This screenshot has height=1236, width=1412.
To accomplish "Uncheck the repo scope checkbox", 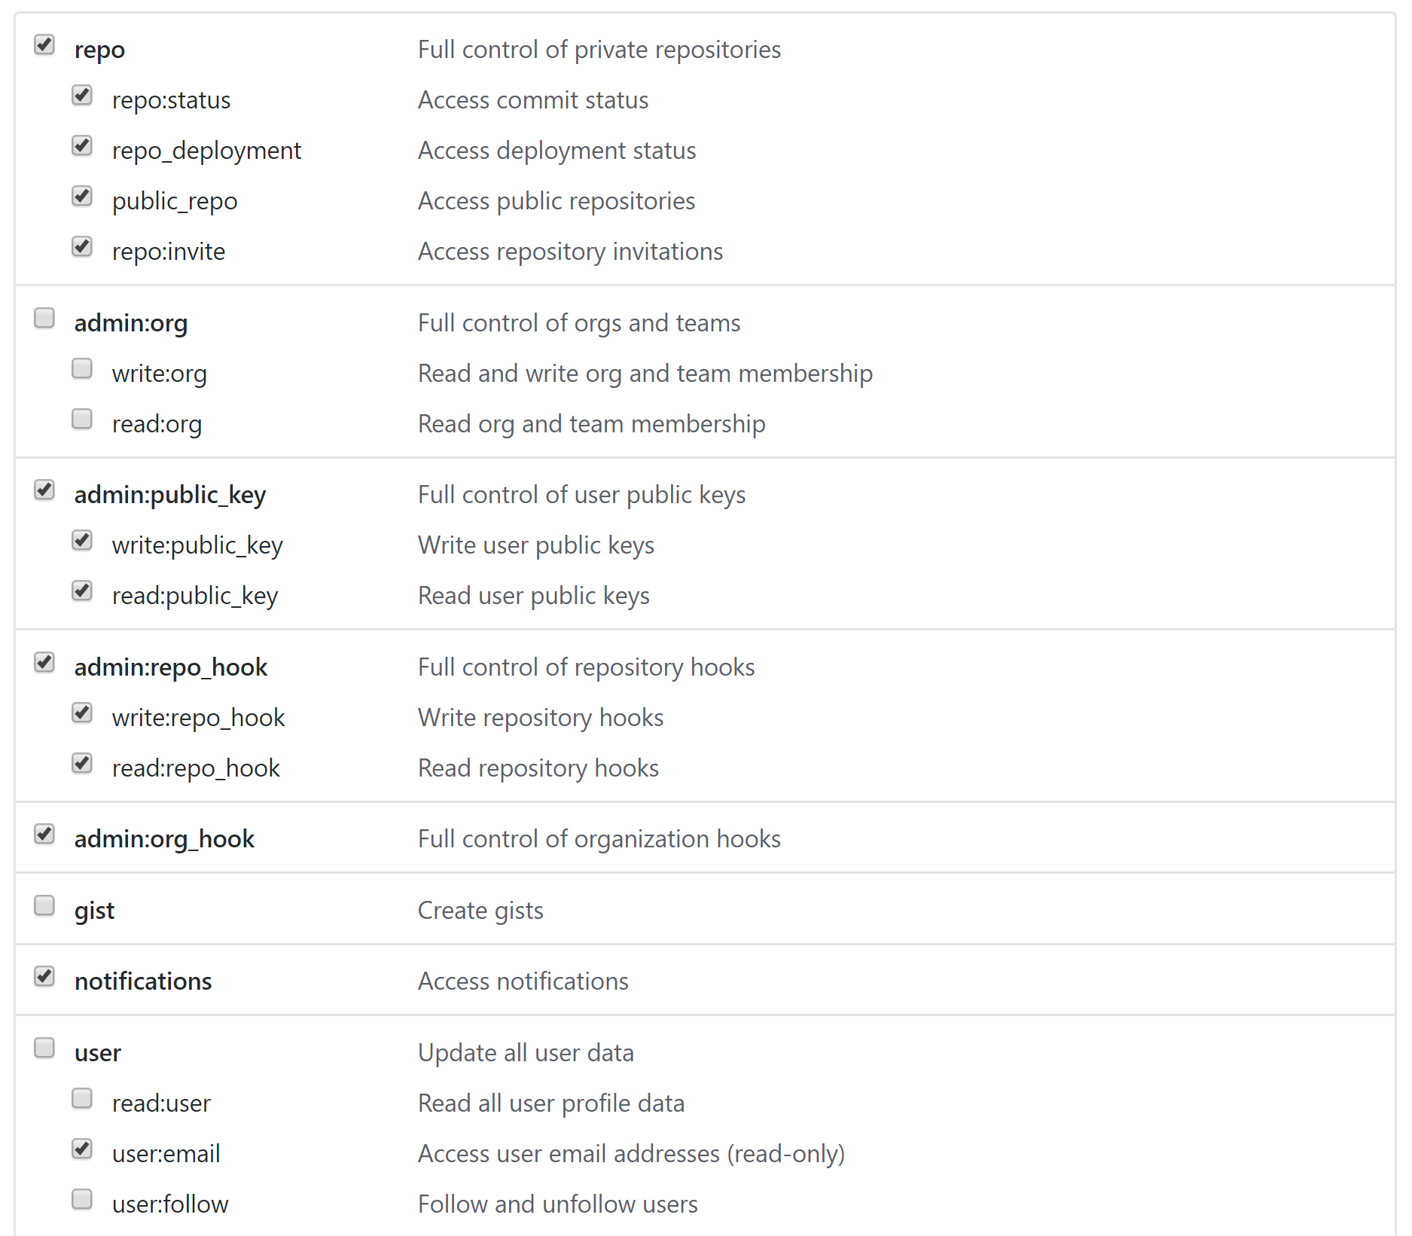I will [x=44, y=45].
